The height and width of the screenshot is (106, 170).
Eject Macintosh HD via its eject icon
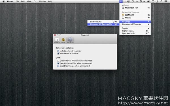point(149,8)
